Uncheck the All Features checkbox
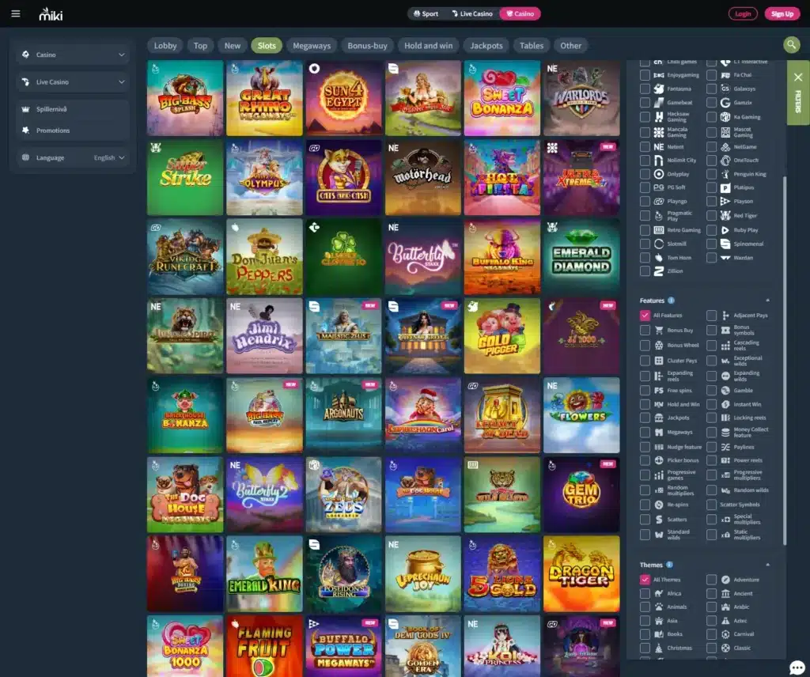The height and width of the screenshot is (677, 810). coord(645,315)
